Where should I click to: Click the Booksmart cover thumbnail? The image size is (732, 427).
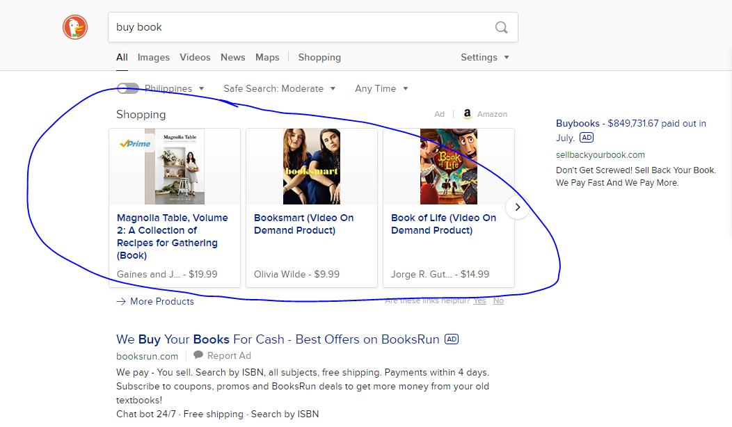pos(312,167)
